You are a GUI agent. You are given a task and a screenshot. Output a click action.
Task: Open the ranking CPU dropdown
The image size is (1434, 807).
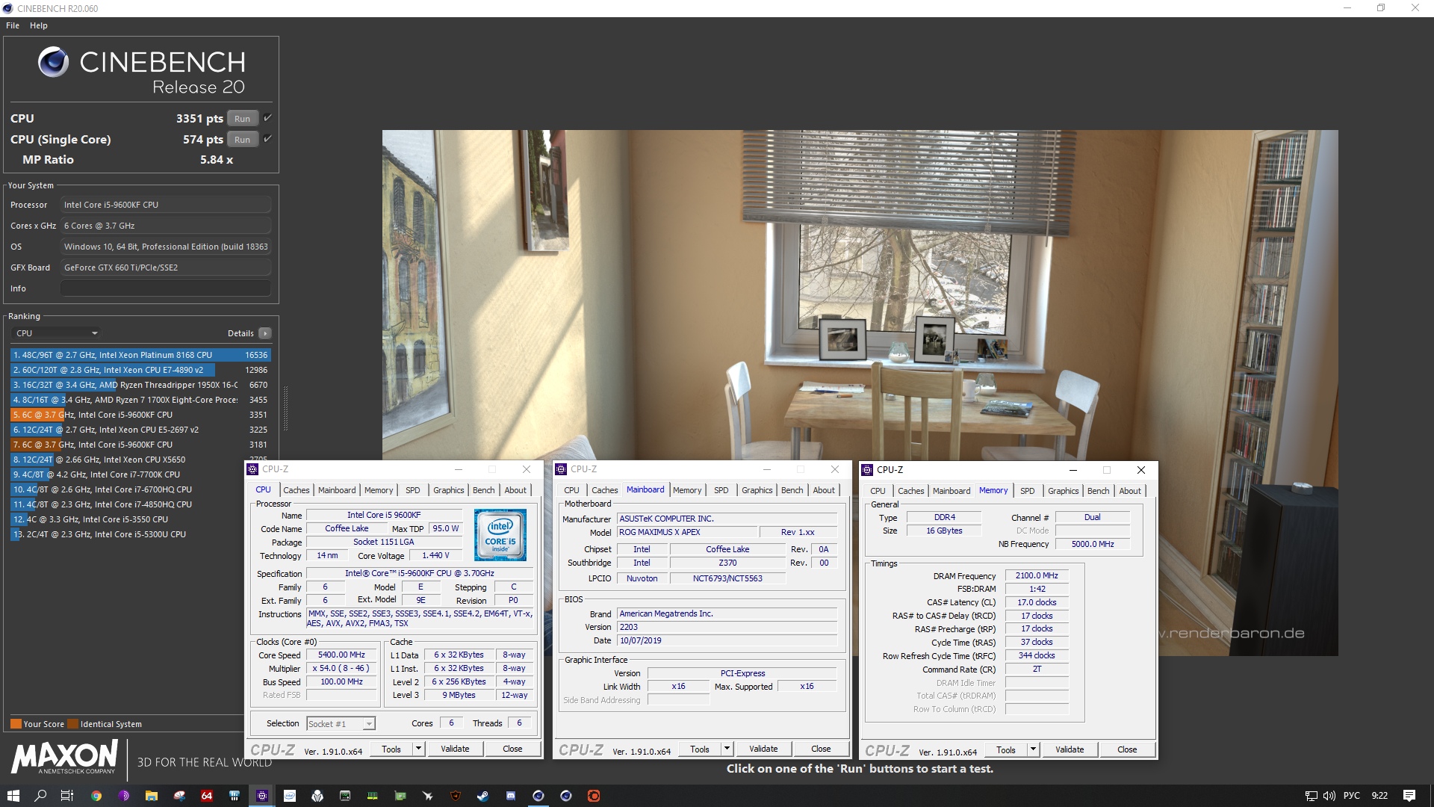(57, 333)
